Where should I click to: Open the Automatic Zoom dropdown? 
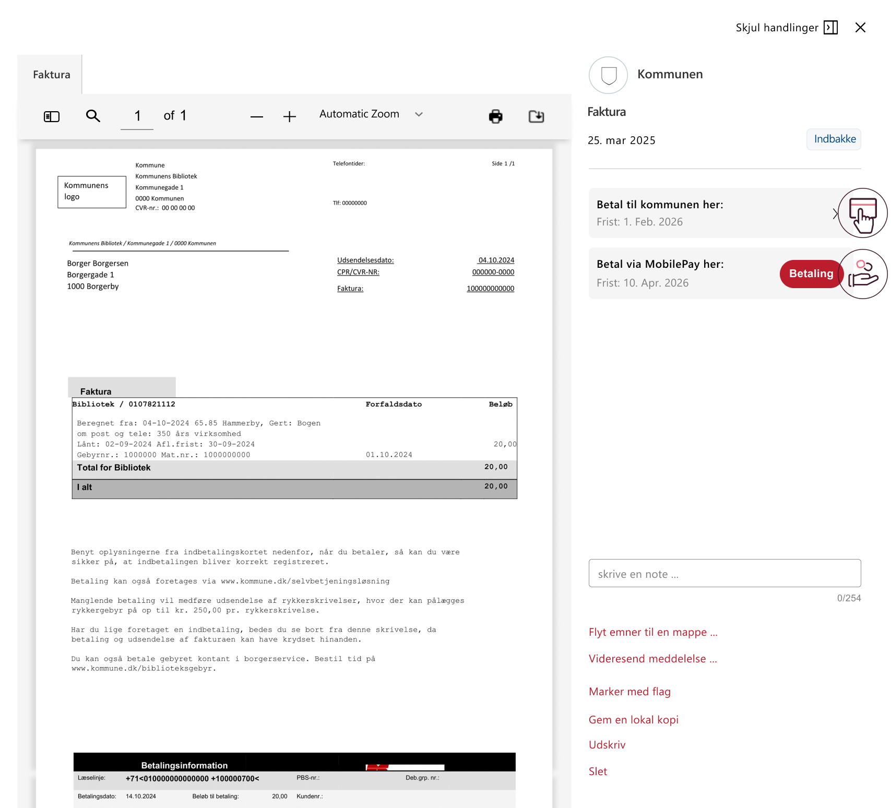371,114
